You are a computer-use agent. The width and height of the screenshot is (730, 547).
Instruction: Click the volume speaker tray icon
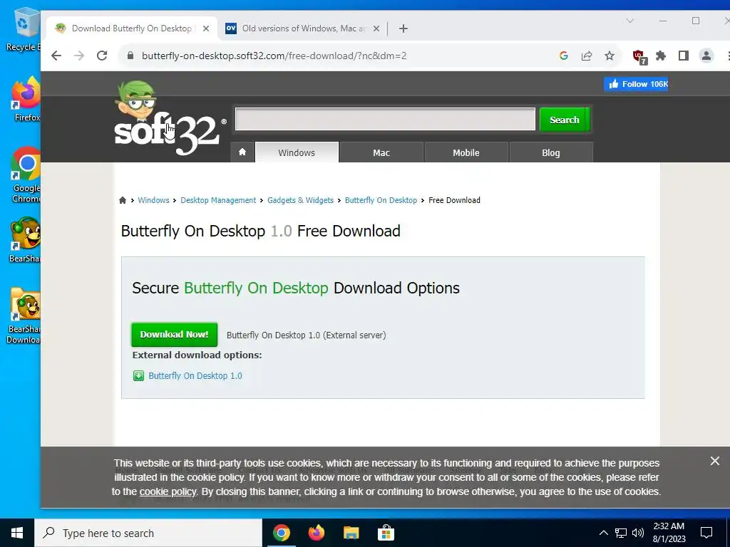pyautogui.click(x=638, y=533)
